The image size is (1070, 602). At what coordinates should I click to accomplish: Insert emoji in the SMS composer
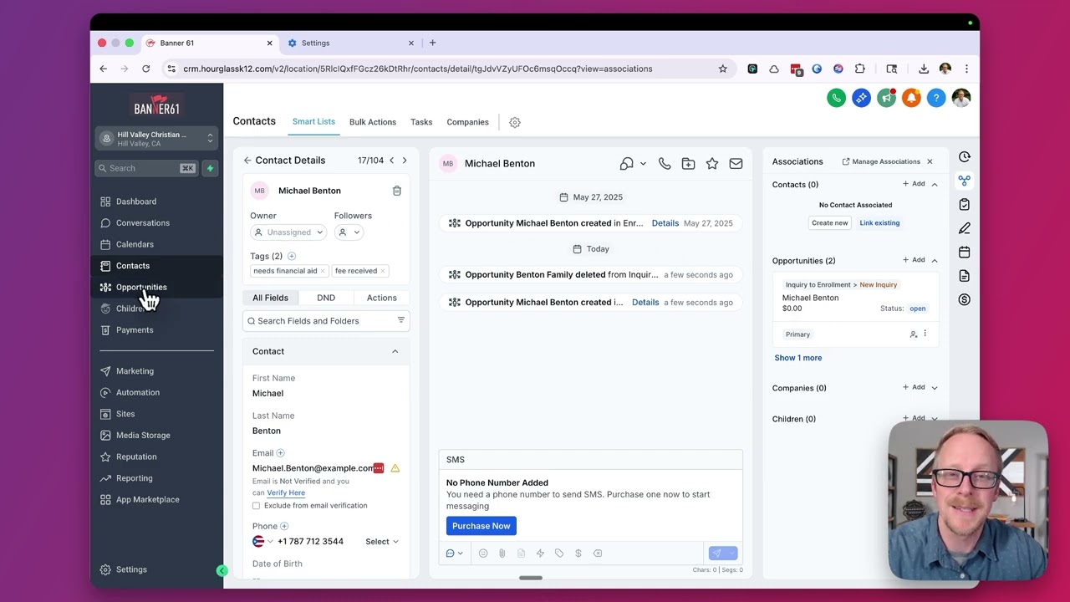[483, 554]
